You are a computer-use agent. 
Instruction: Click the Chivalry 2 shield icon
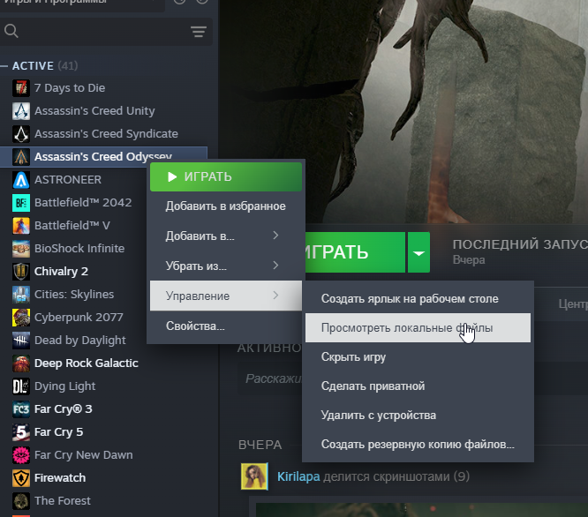coord(21,271)
